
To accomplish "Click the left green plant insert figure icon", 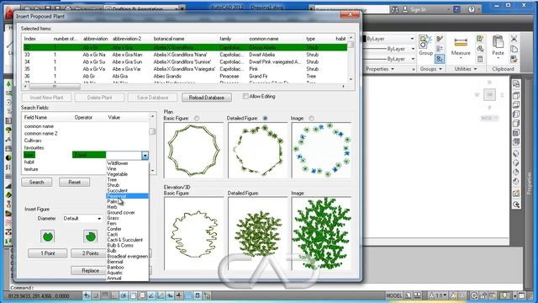I will point(48,236).
